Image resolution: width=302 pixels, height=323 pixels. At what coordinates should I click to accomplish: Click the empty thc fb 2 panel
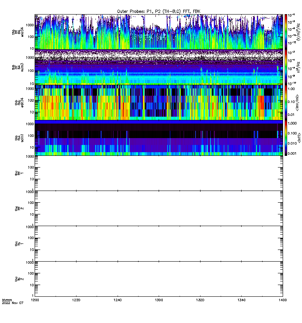[x=159, y=279]
